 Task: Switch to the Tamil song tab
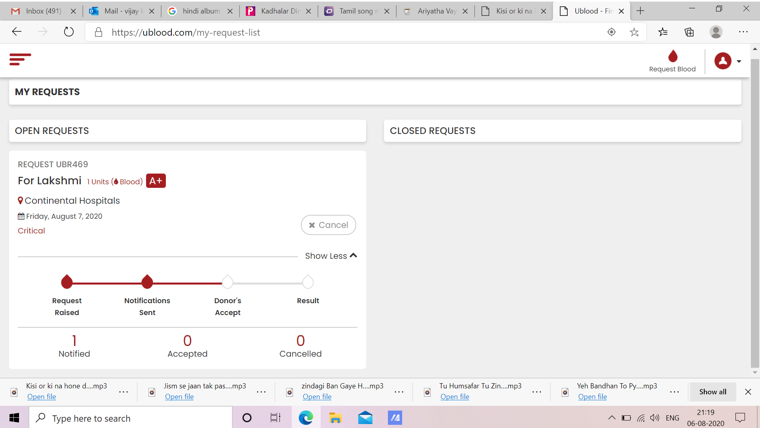[356, 11]
